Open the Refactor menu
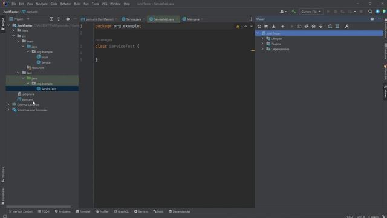The image size is (387, 218). [65, 4]
